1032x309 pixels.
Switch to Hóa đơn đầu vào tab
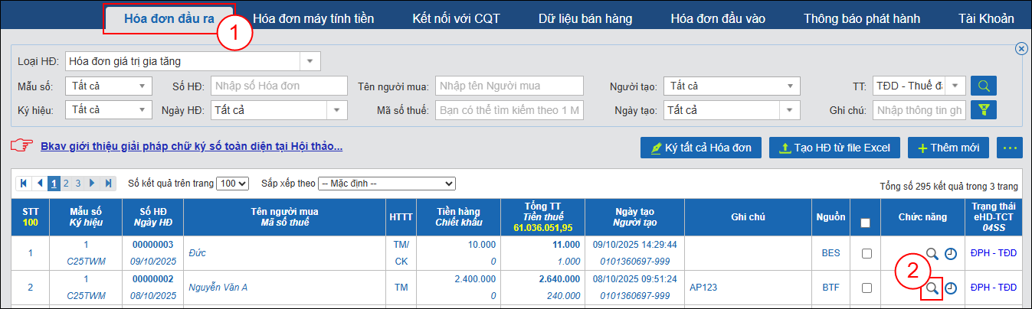718,18
